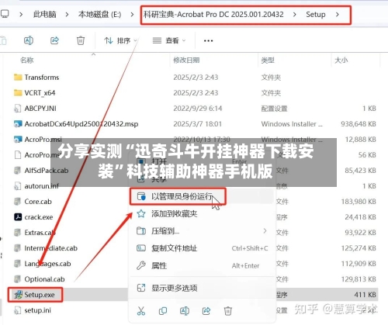Select the AcroPro.msi installer icon
Viewport: 388px width, 325px height.
click(x=18, y=140)
